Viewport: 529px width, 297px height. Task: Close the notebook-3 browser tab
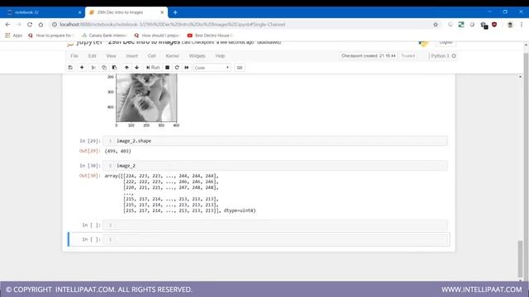click(x=80, y=12)
